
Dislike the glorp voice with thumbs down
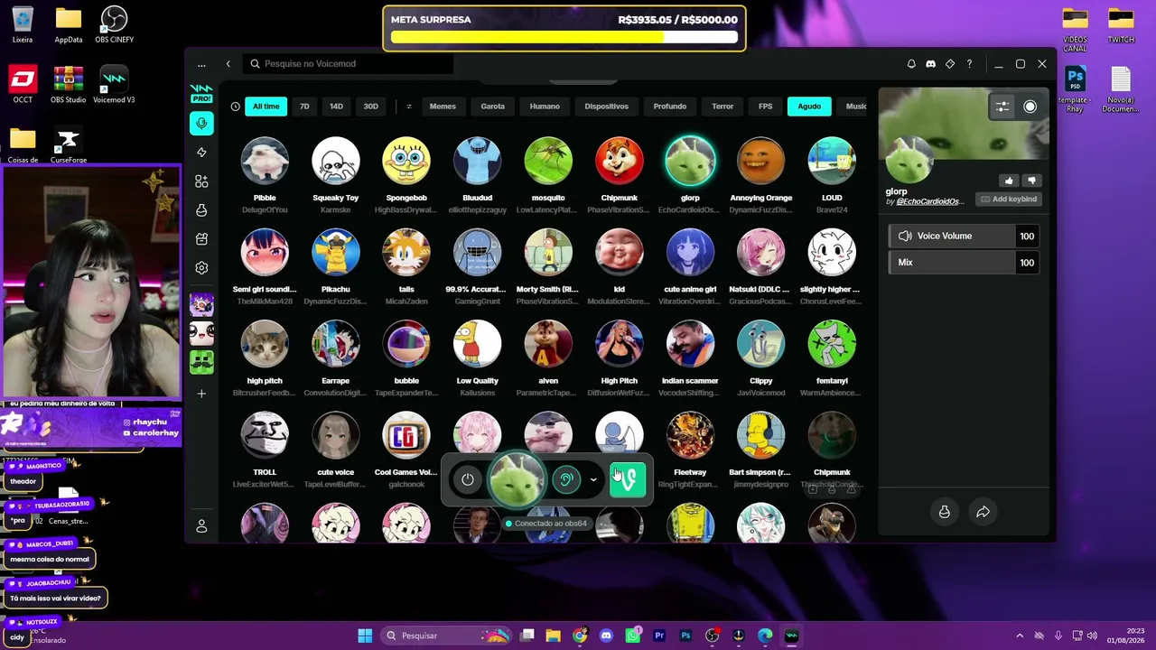coord(1031,181)
